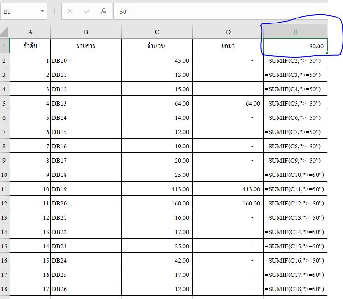Click formula cell =SUMIF(C5,">=50")

[x=296, y=103]
